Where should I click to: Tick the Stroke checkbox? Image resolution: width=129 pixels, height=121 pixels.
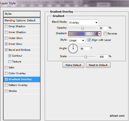point(6,91)
